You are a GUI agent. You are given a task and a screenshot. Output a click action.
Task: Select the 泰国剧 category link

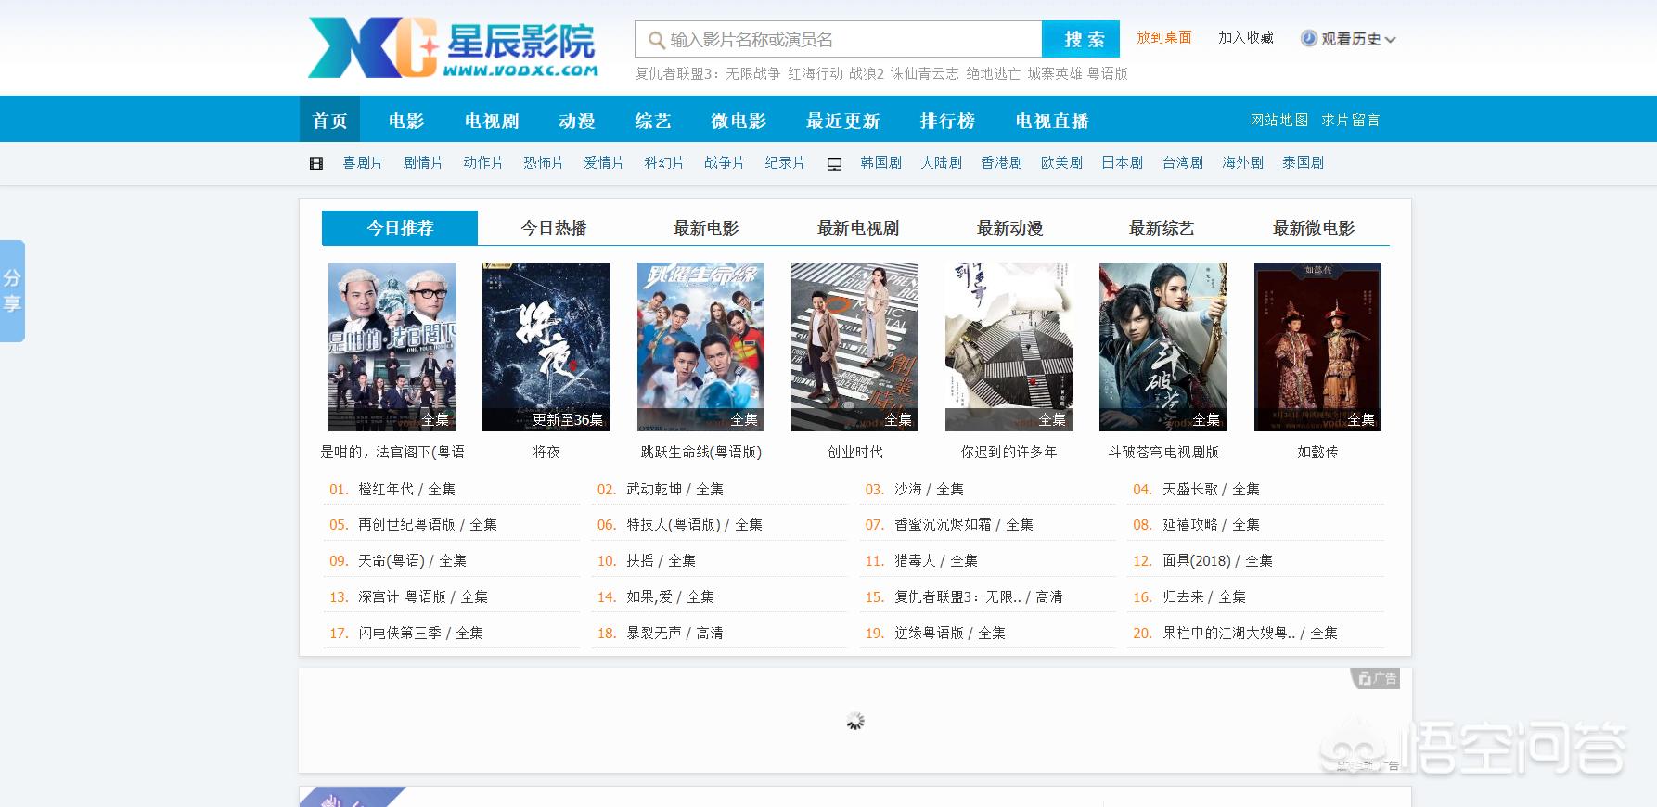(x=1304, y=162)
